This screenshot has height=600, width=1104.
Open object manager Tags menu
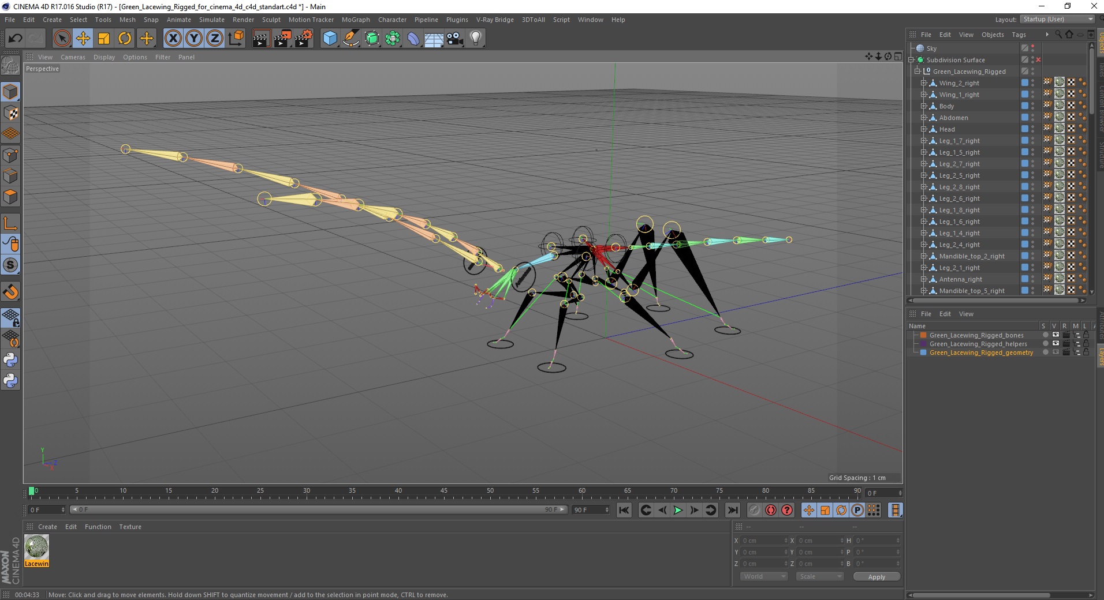pyautogui.click(x=1019, y=35)
